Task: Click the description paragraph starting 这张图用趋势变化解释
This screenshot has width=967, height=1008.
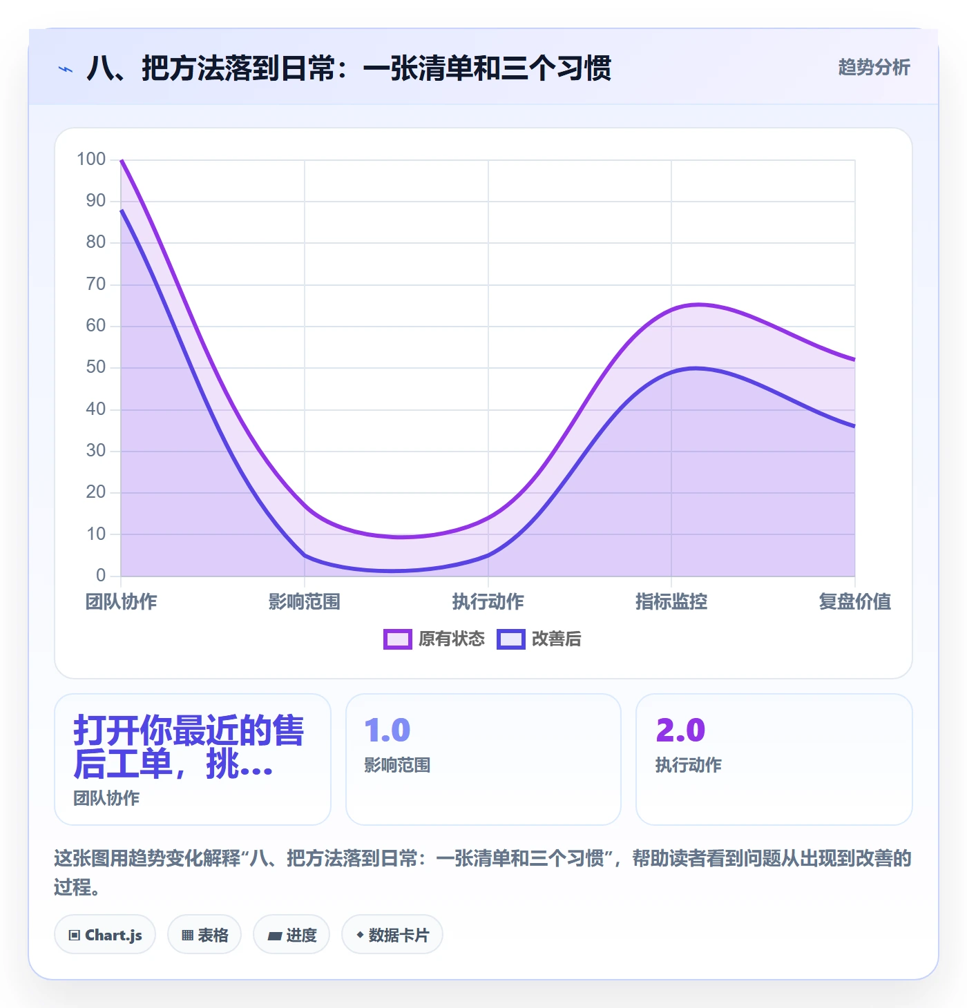Action: (x=483, y=872)
